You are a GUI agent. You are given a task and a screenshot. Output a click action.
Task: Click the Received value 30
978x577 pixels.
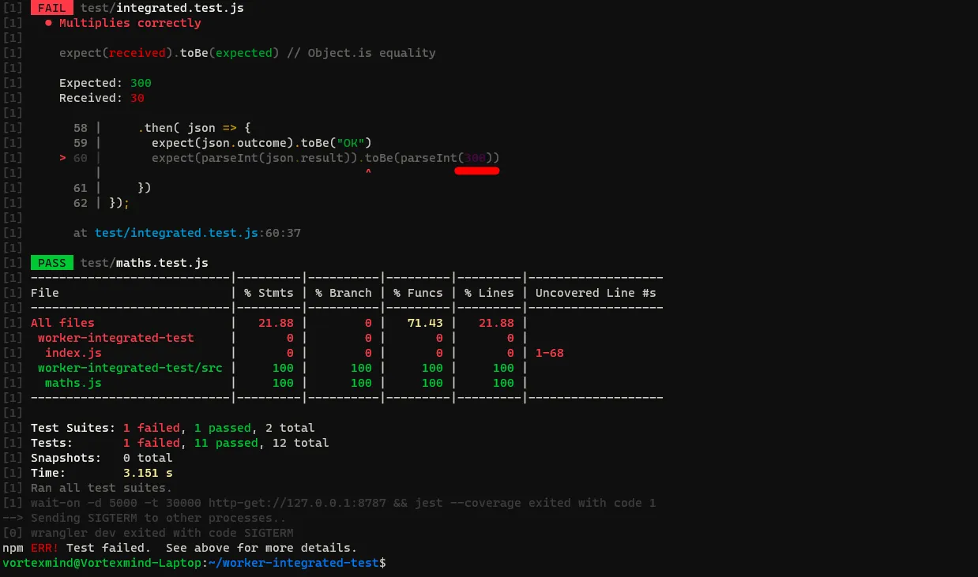click(x=137, y=98)
